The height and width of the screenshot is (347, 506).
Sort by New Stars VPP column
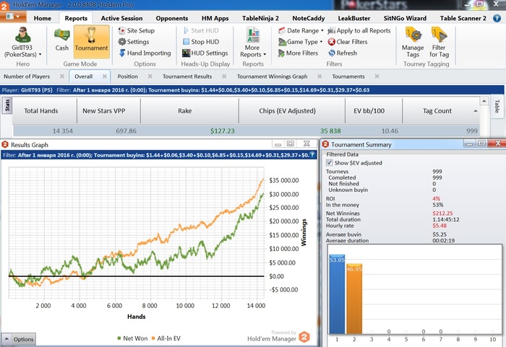point(108,111)
